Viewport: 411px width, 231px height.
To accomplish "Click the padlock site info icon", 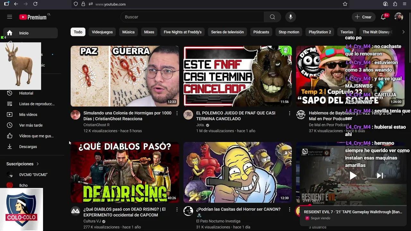I will 83,4.
